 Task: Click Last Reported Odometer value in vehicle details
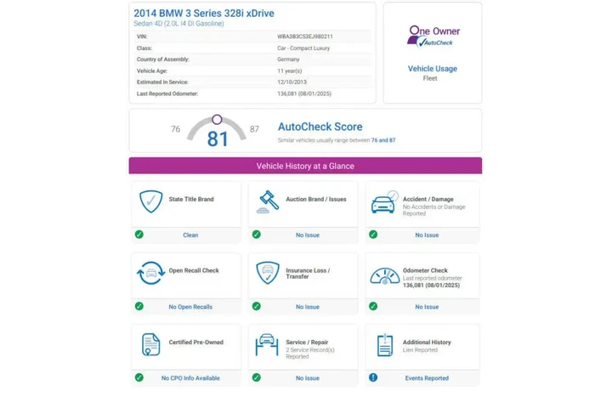[304, 94]
